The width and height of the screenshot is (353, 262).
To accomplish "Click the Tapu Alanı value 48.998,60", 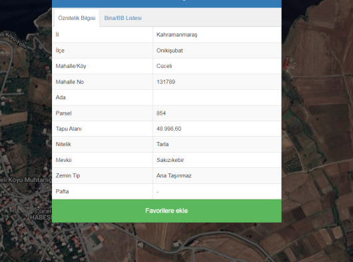I will click(x=169, y=129).
